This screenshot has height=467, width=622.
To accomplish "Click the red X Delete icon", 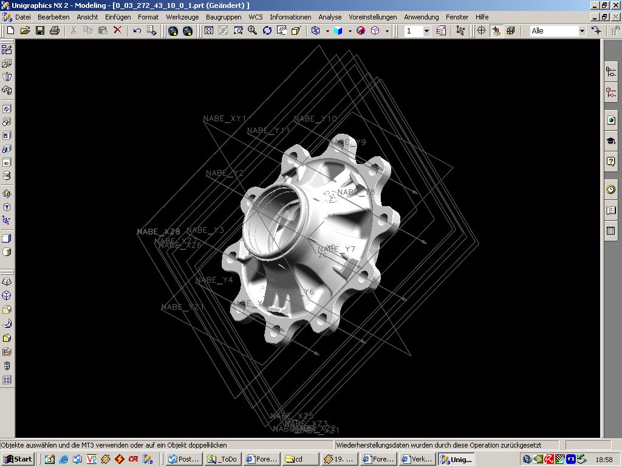I will 118,30.
